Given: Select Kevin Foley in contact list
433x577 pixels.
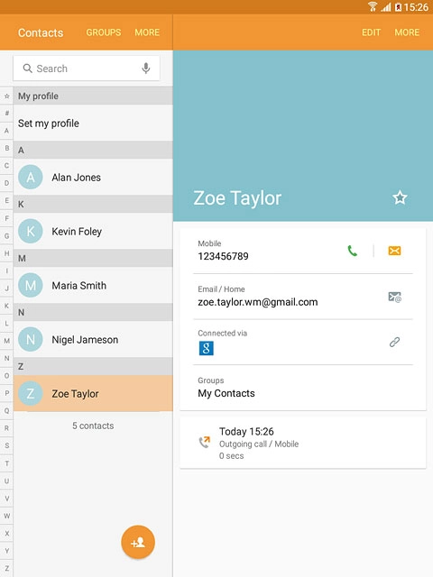Looking at the screenshot, I should pos(93,231).
